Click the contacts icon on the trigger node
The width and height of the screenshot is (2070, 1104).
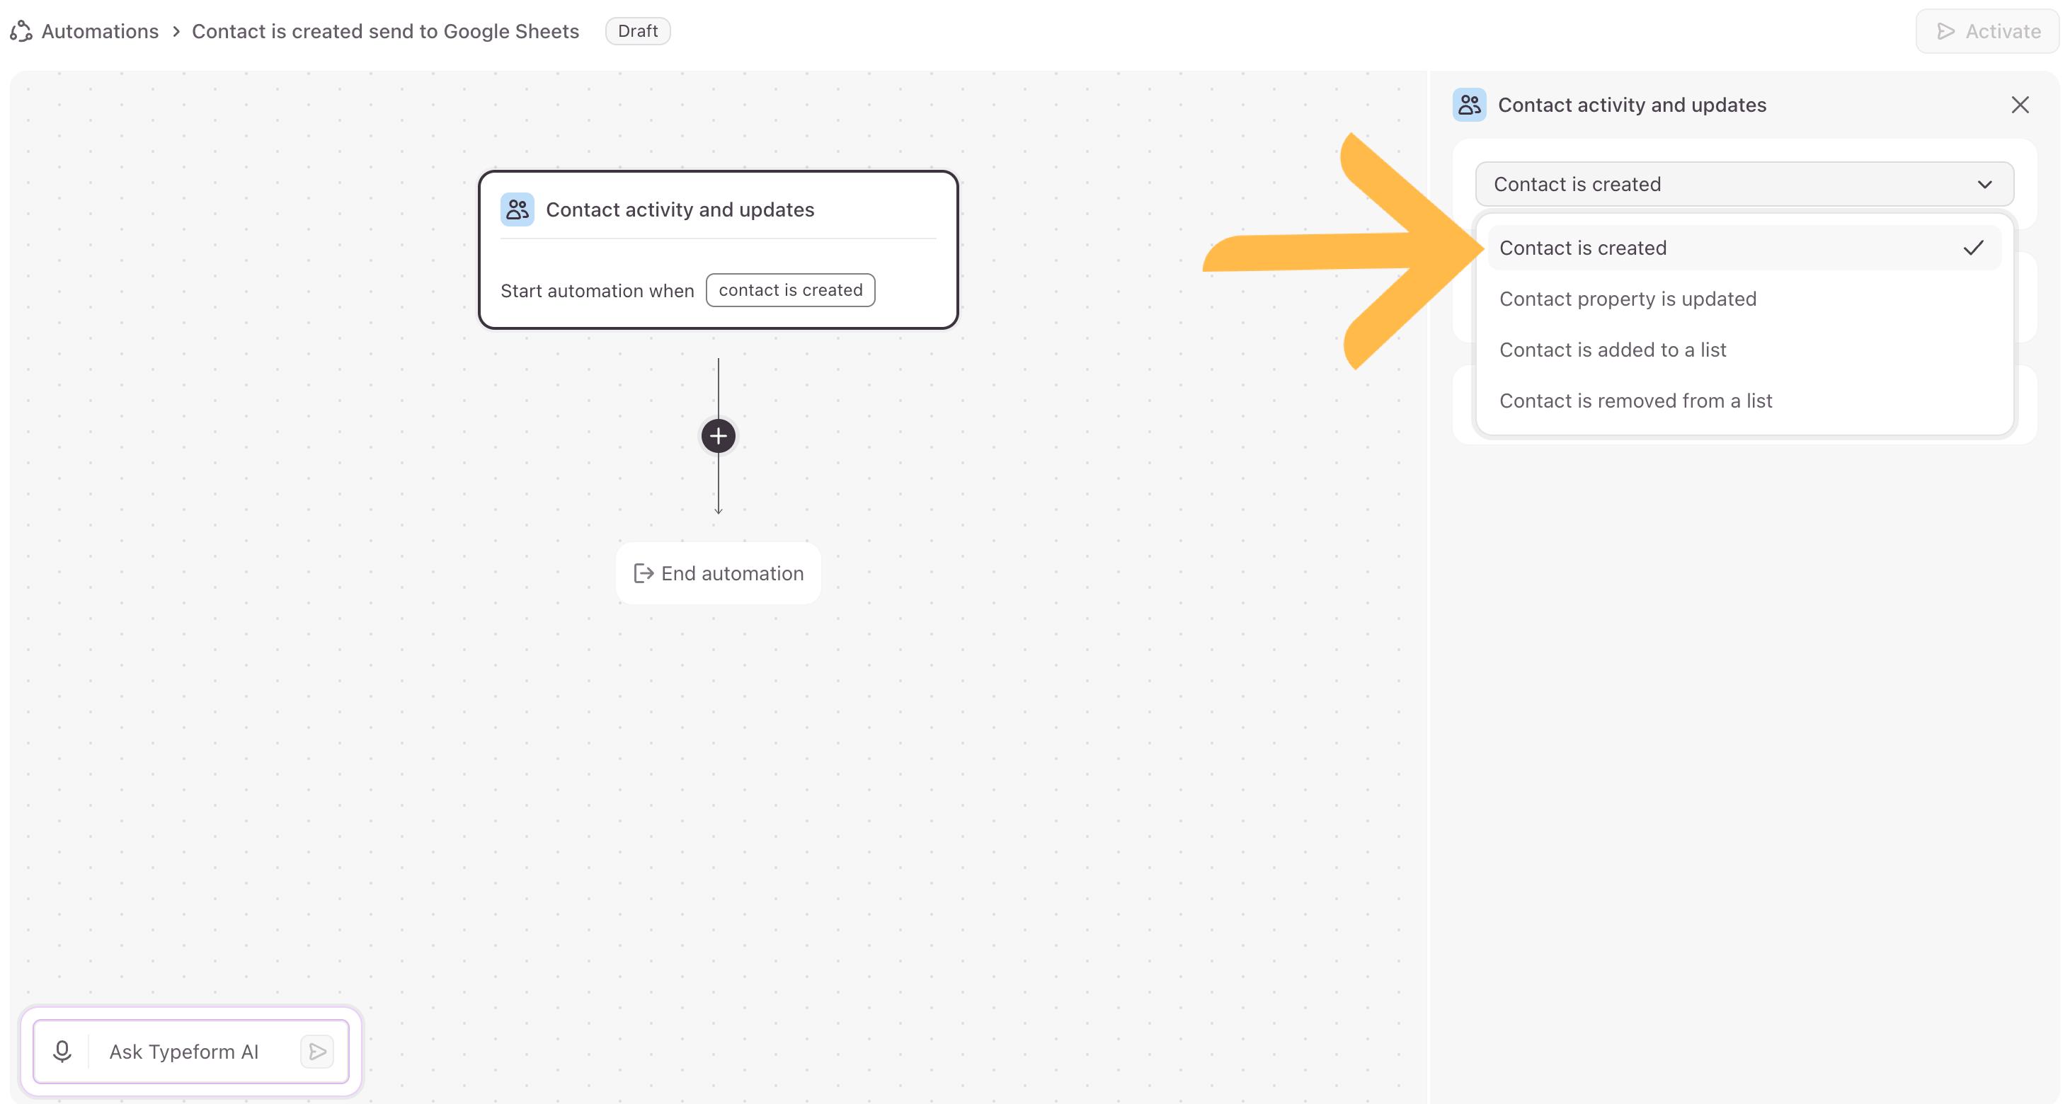pos(517,209)
